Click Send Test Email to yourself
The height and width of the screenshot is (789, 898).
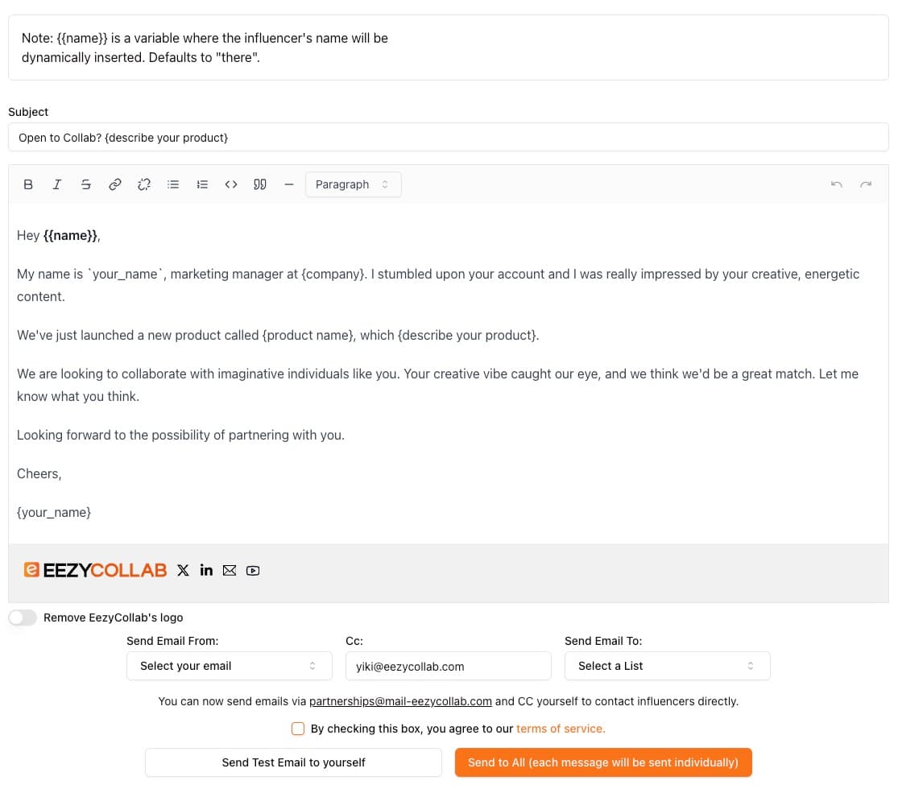[x=293, y=762]
